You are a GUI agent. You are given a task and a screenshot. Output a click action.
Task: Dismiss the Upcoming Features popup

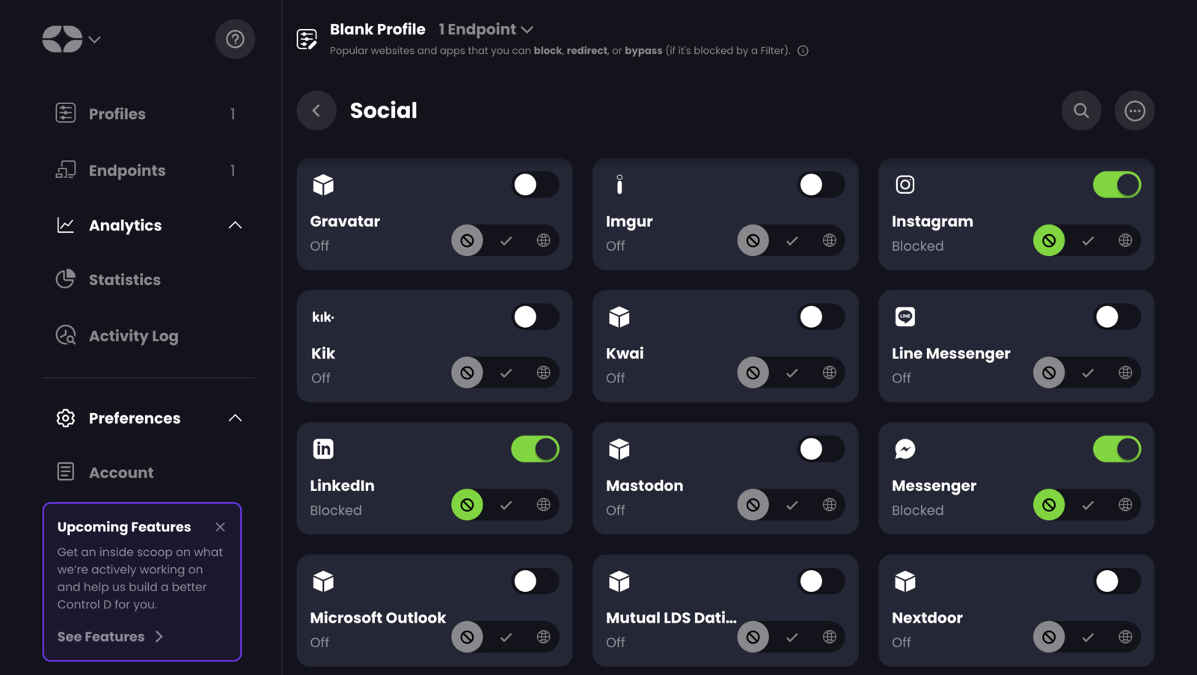(x=220, y=527)
